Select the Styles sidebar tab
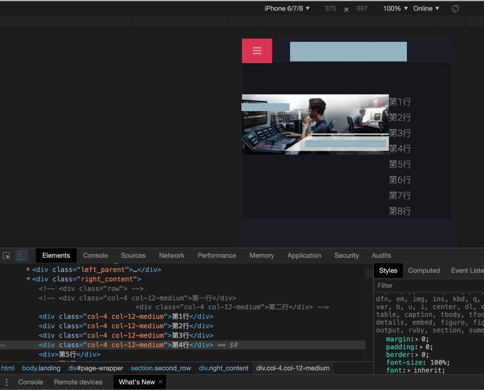Viewport: 484px width, 390px height. 388,271
